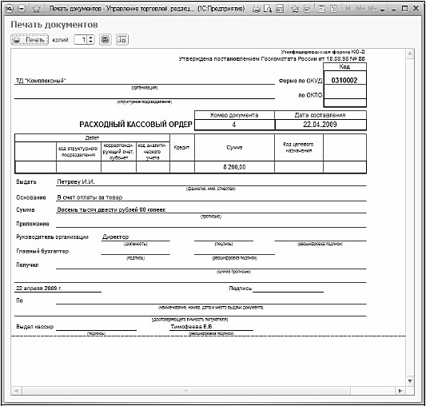
Task: Add to favorites with the star icon at left of title
Action: coord(37,9)
